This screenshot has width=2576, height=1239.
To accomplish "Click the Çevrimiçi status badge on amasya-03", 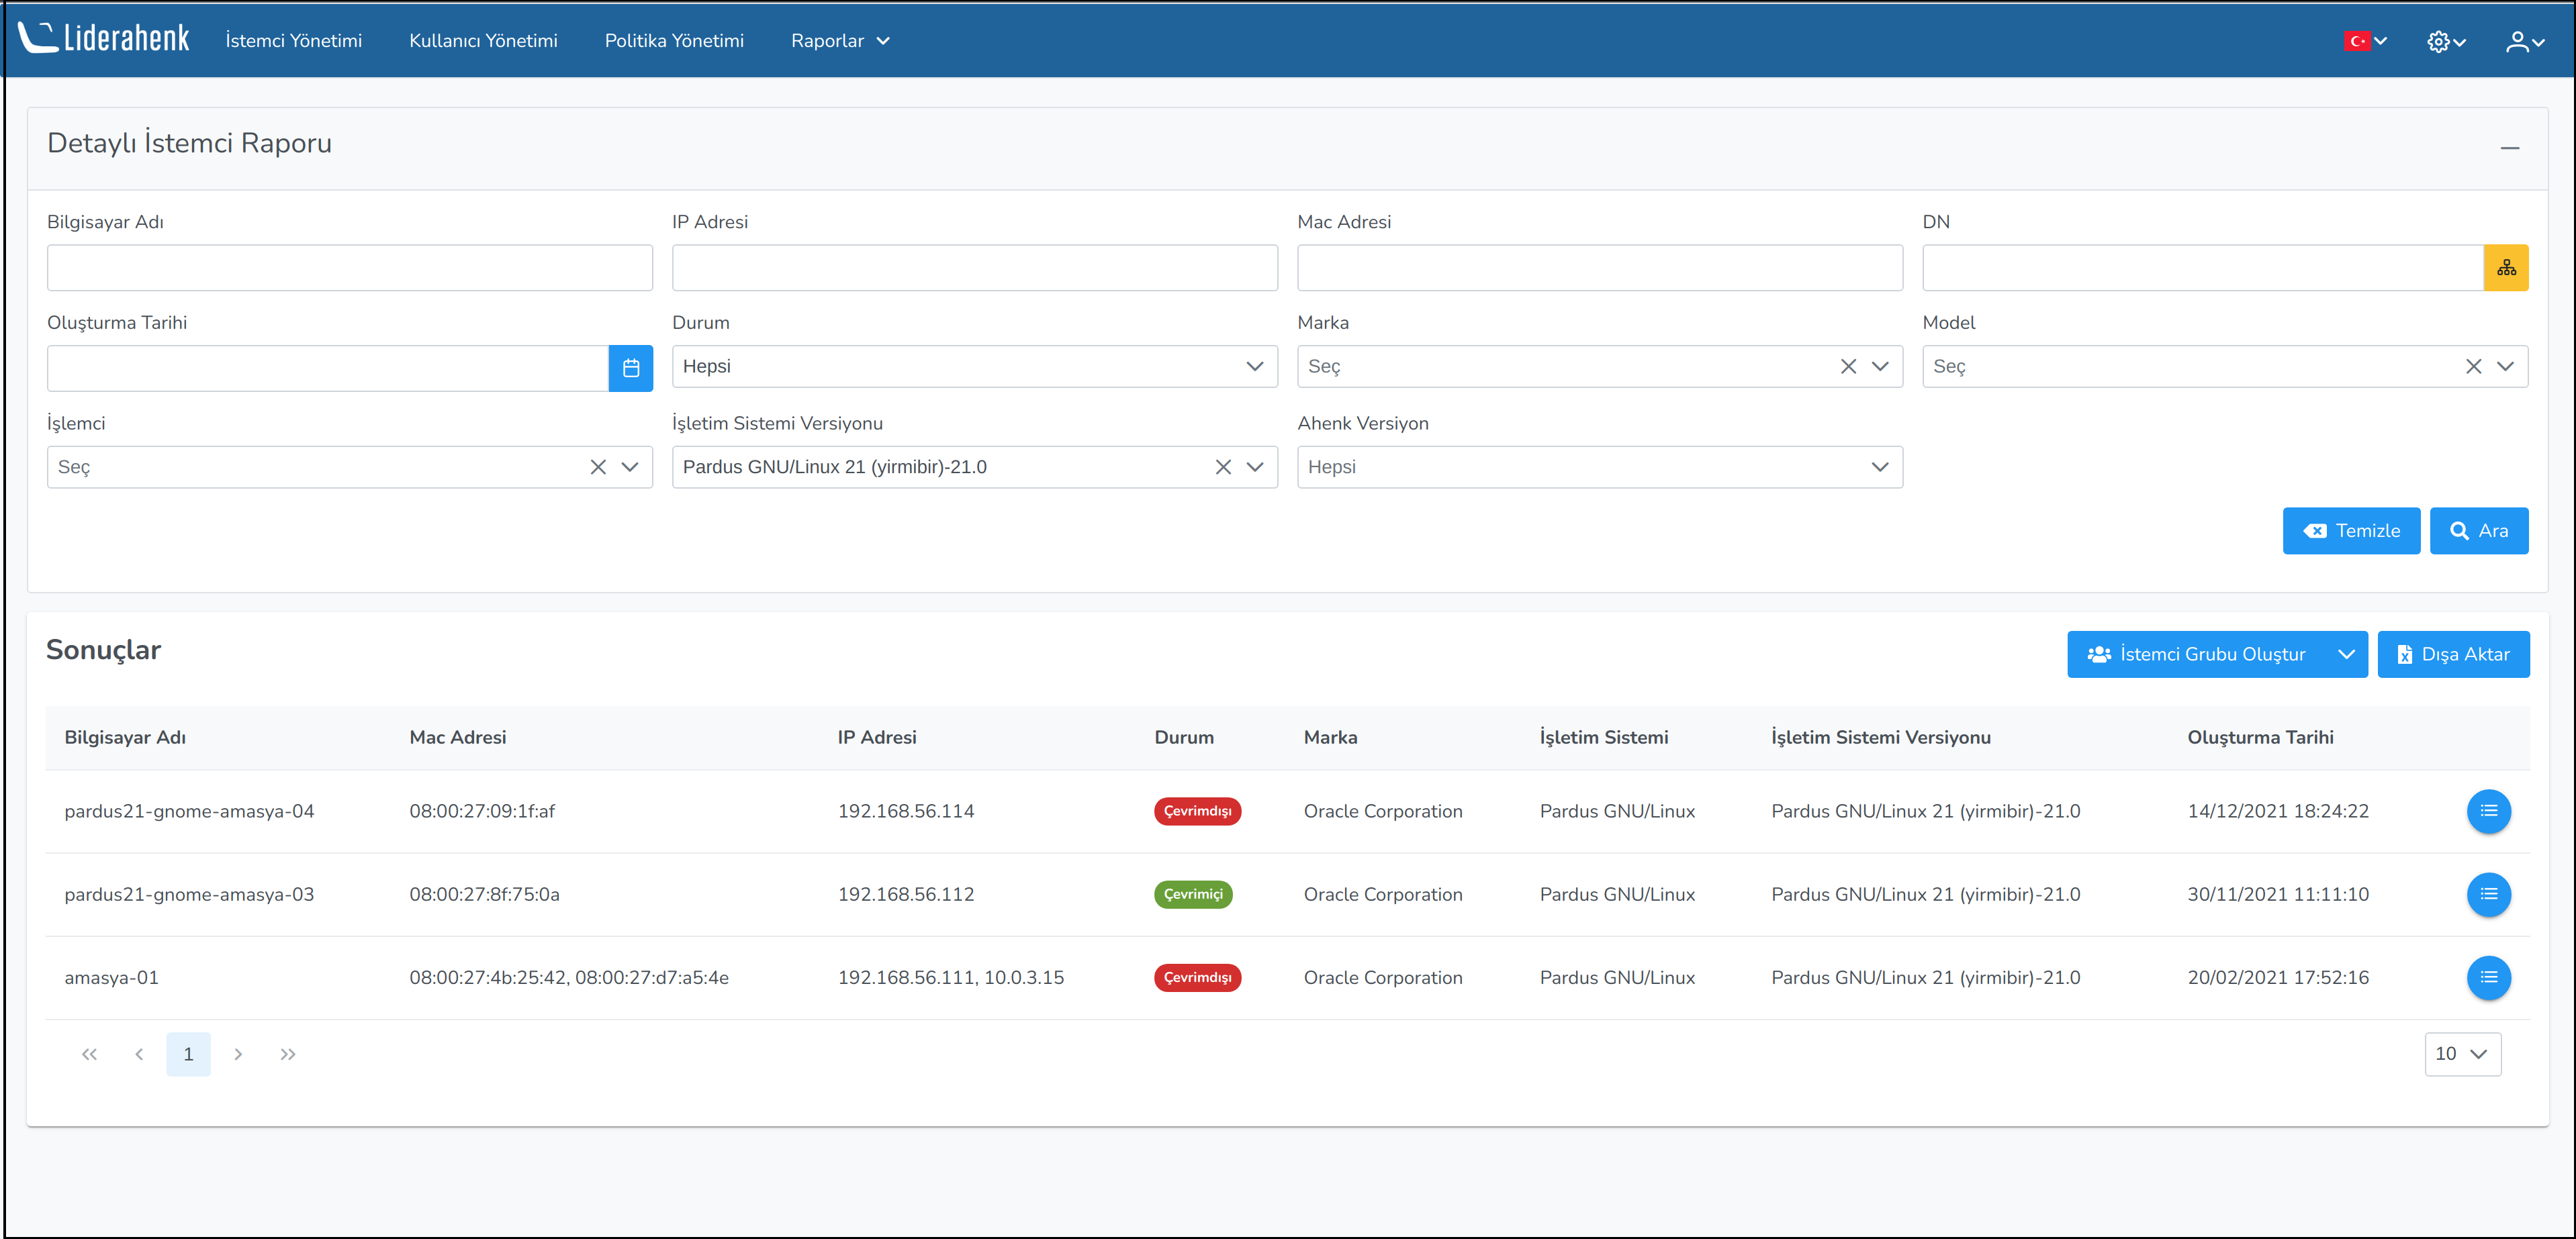I will pyautogui.click(x=1196, y=895).
